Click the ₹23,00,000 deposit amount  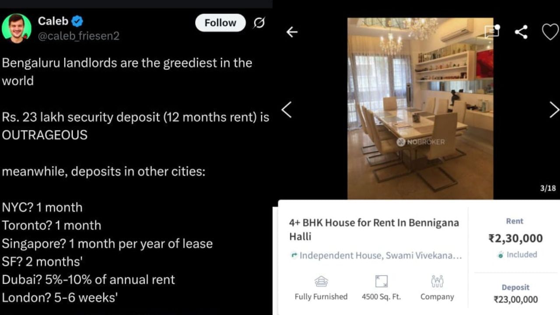(x=515, y=300)
